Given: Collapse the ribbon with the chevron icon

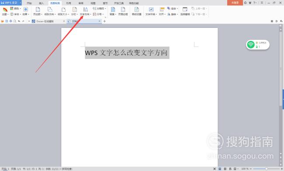Looking at the screenshot, I should pyautogui.click(x=262, y=3).
